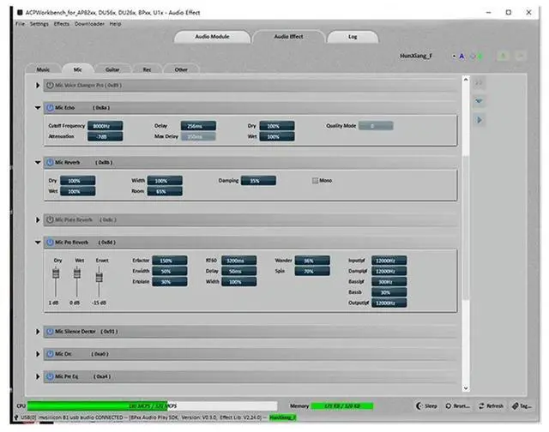Open the Guitar effects tab
Screen dimensions: 549x432
tap(112, 69)
